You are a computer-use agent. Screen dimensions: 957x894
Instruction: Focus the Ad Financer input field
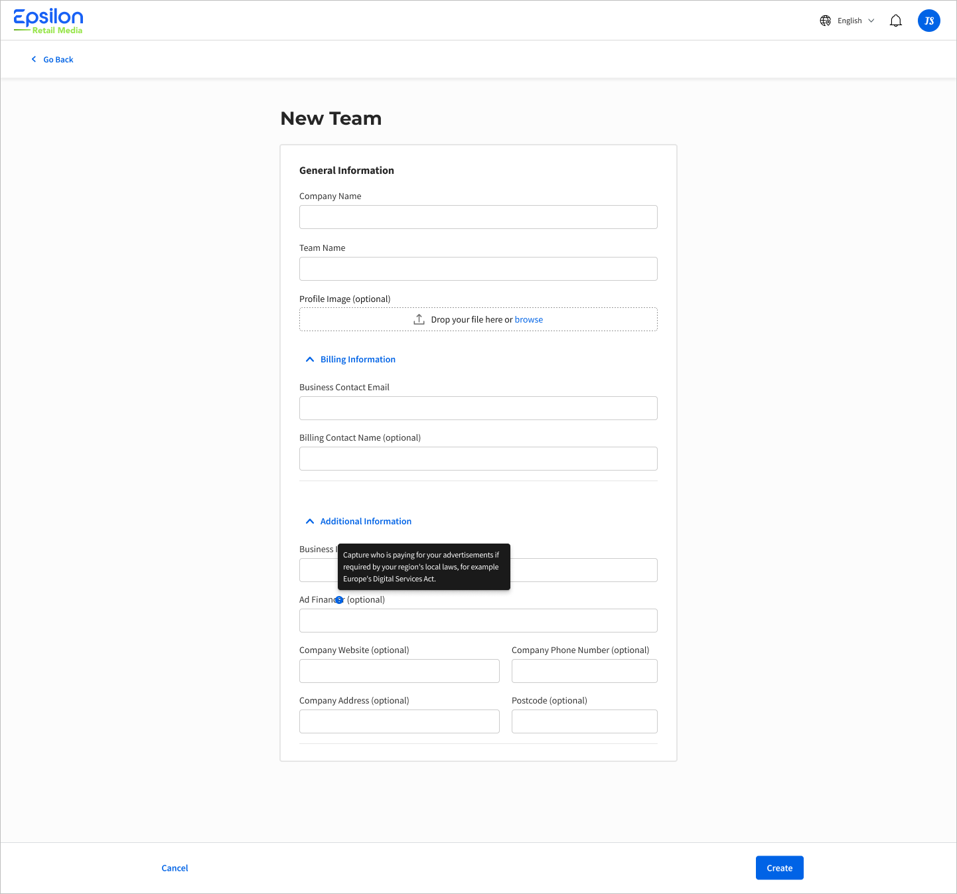point(478,621)
